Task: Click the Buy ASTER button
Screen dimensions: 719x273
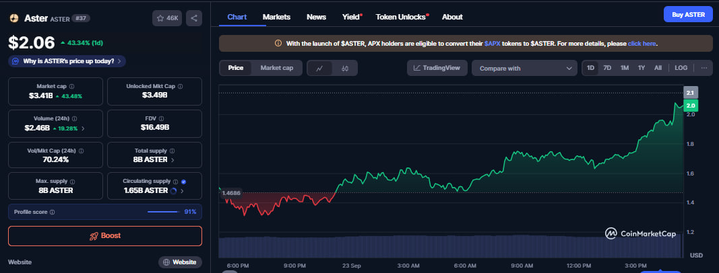Action: 687,14
